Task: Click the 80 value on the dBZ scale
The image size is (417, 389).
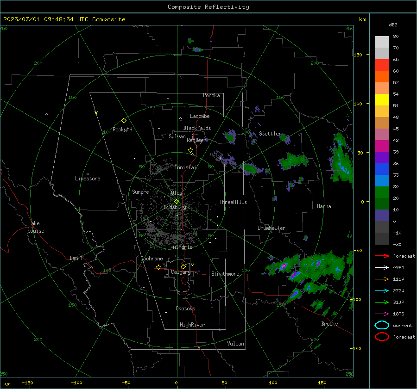Action: point(396,37)
